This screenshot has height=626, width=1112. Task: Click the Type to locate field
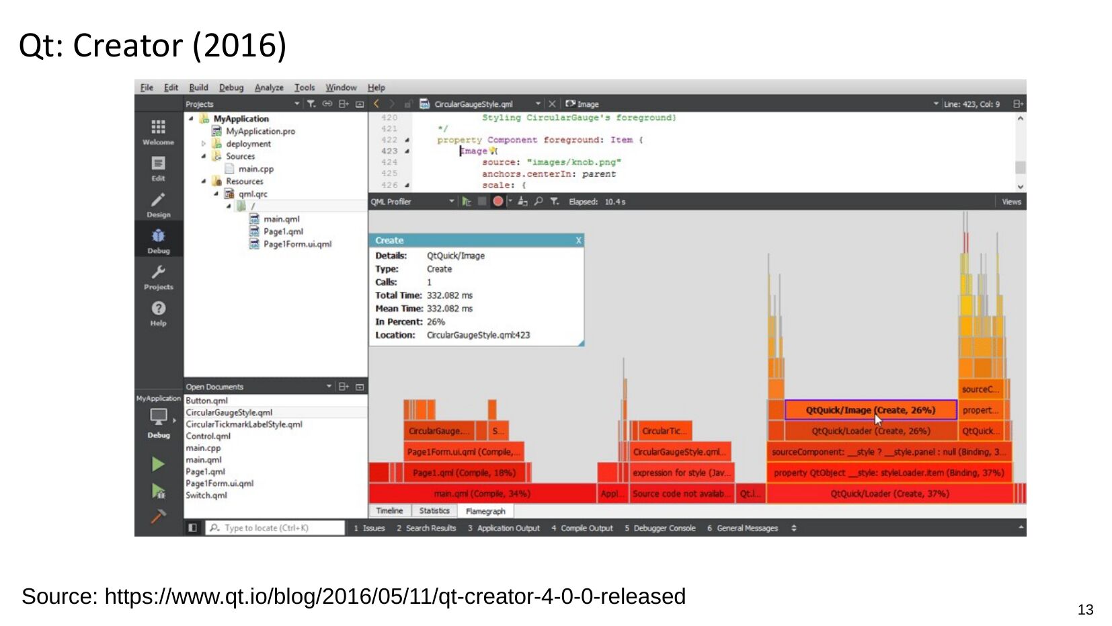tap(276, 529)
